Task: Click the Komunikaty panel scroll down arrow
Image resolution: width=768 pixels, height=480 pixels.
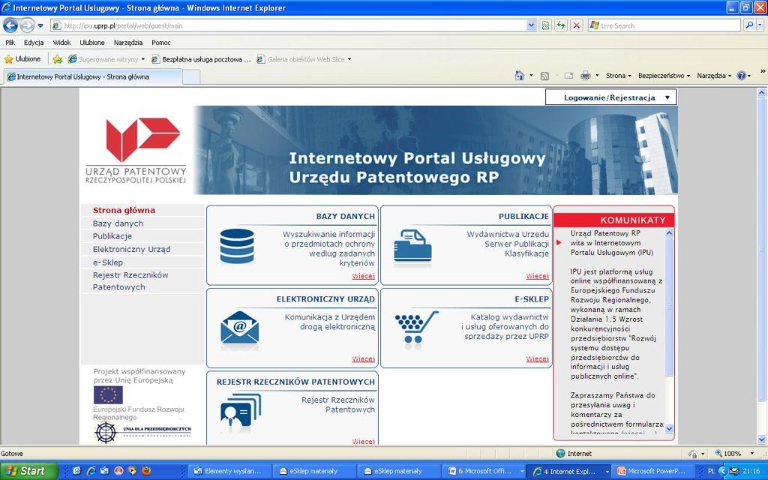Action: [x=669, y=429]
